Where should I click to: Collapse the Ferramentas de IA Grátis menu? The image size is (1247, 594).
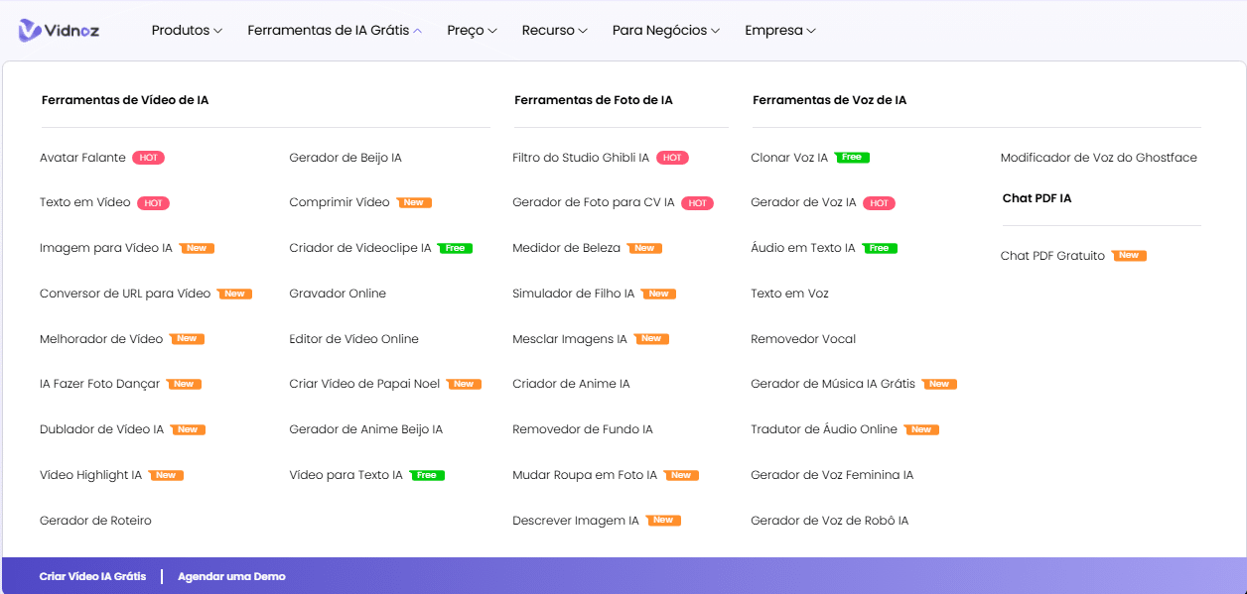(335, 31)
